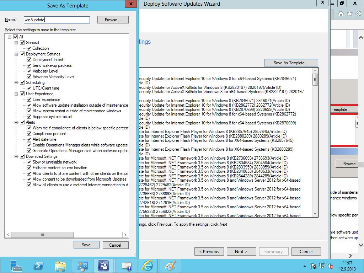Screen dimensions: 364x273
Task: Toggle UTC/Client time checkbox
Action: point(29,88)
